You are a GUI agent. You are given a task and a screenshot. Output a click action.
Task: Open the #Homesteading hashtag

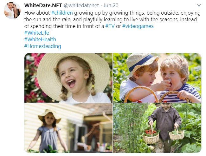[42, 46]
